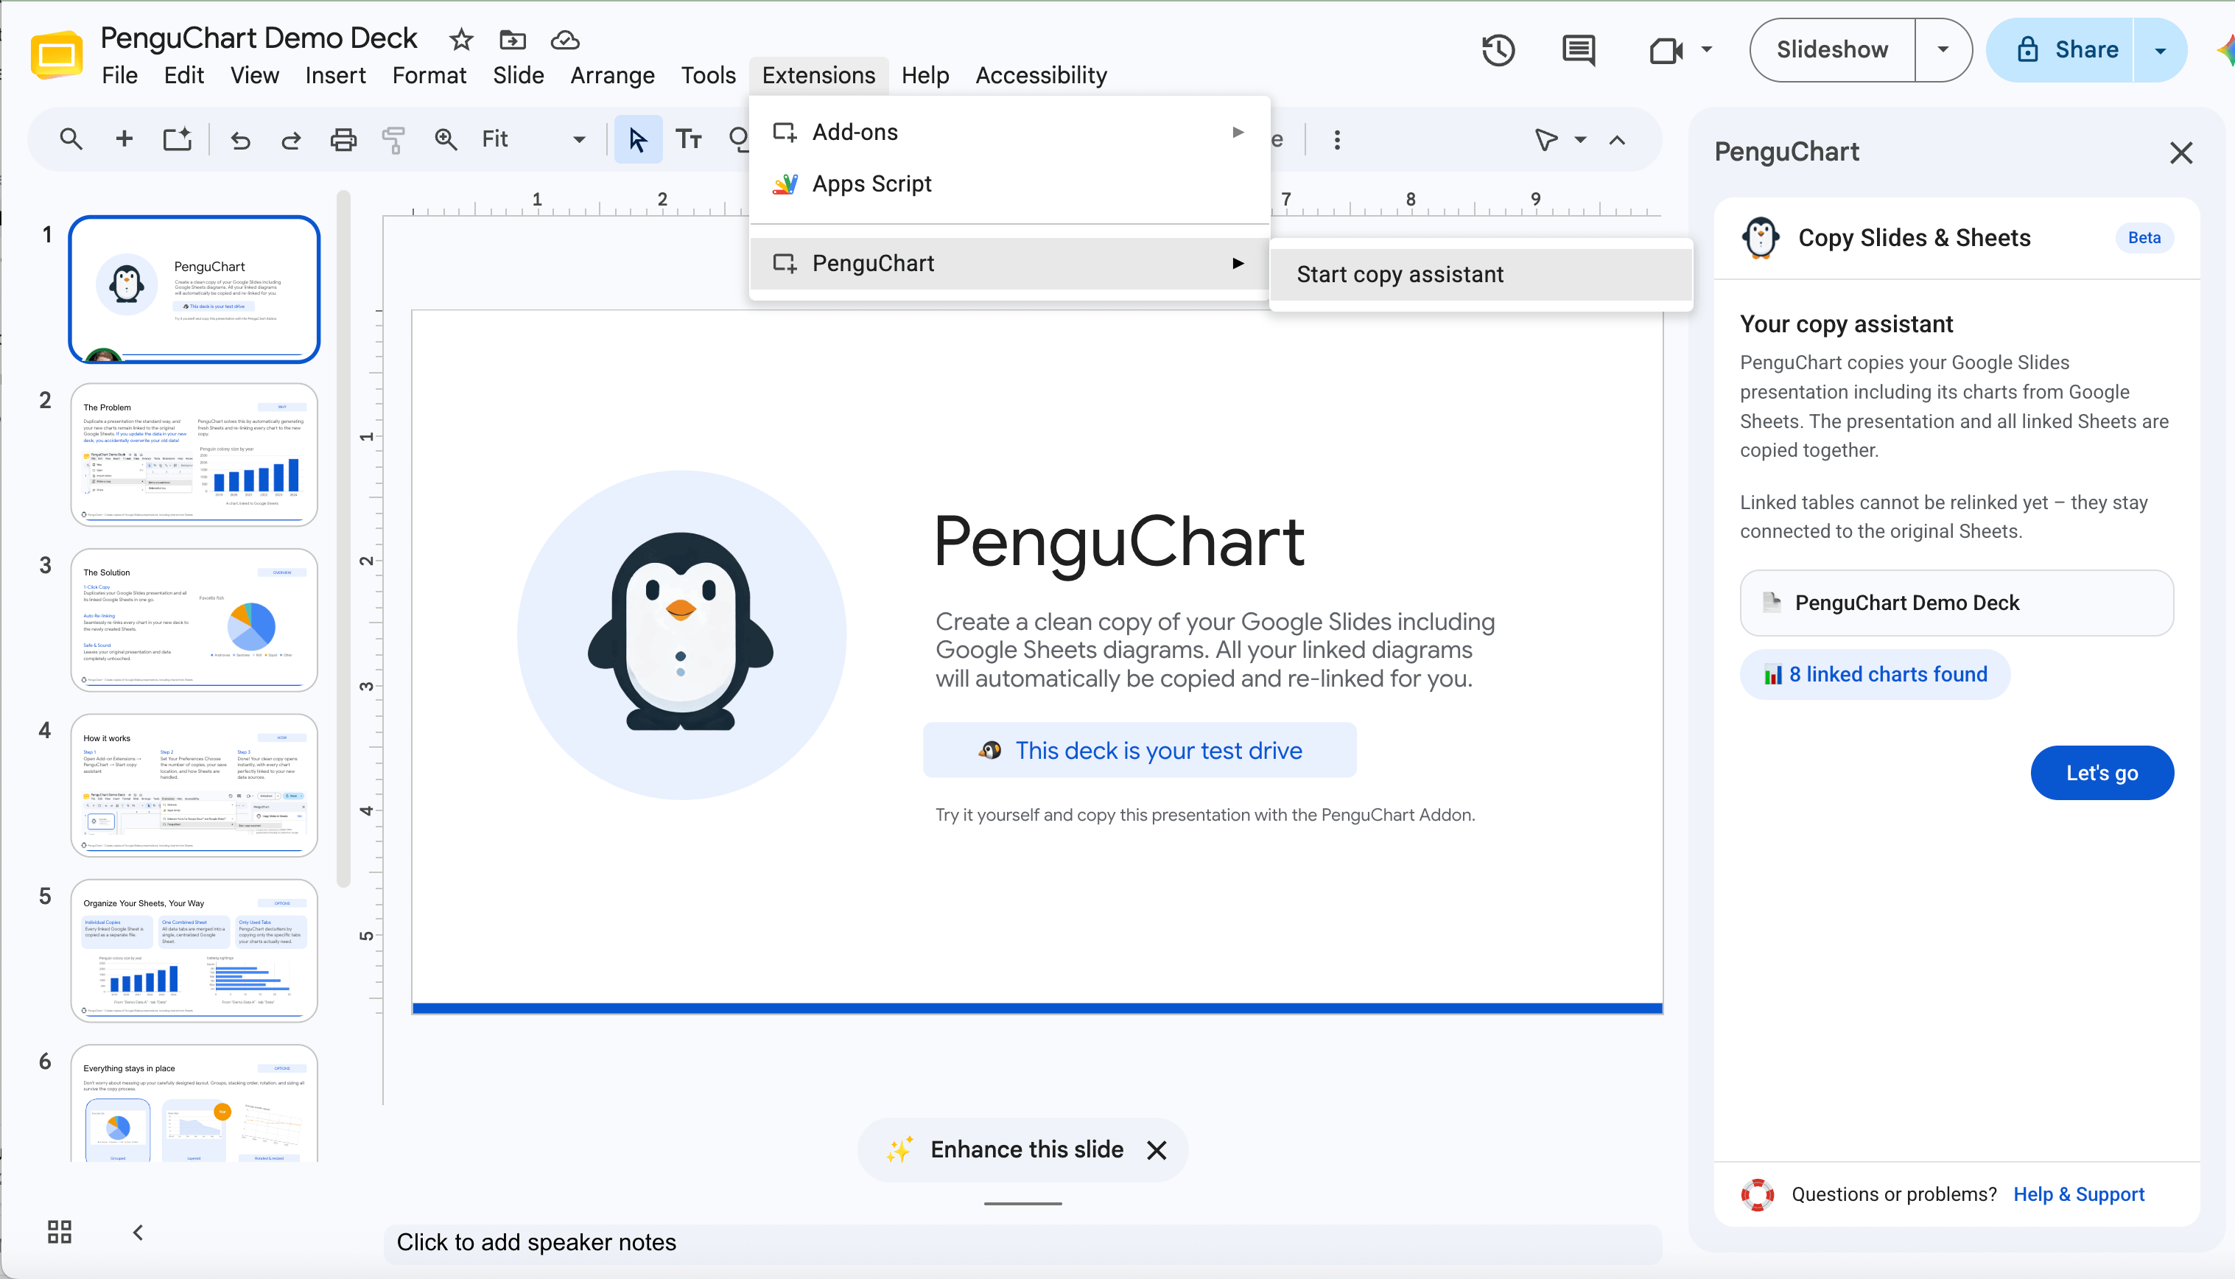This screenshot has width=2235, height=1279.
Task: Click the 8 linked charts found chip
Action: pyautogui.click(x=1875, y=675)
